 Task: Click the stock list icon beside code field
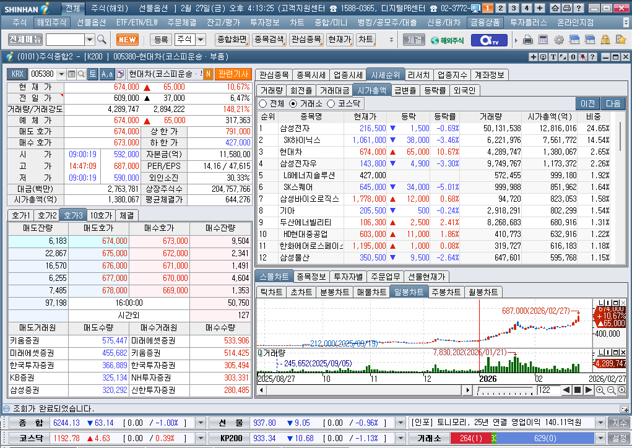(x=71, y=74)
